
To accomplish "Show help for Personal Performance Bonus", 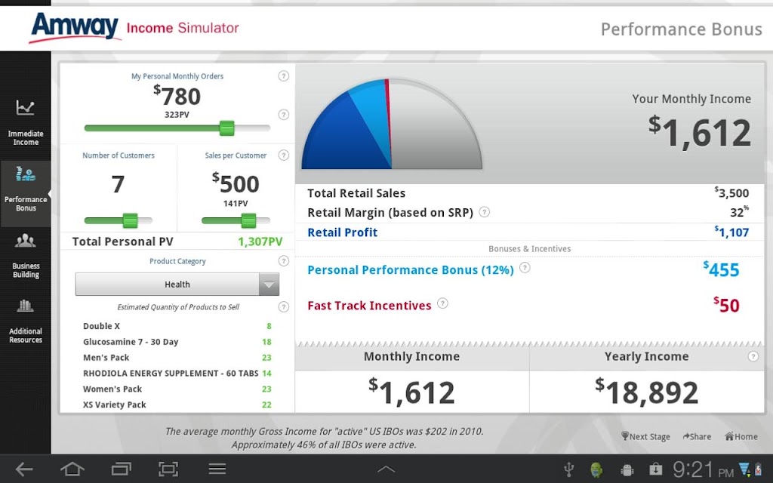I will (x=525, y=268).
